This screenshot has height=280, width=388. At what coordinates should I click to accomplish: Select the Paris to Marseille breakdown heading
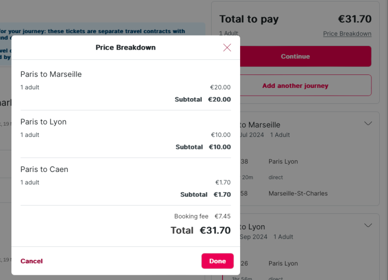coord(51,74)
